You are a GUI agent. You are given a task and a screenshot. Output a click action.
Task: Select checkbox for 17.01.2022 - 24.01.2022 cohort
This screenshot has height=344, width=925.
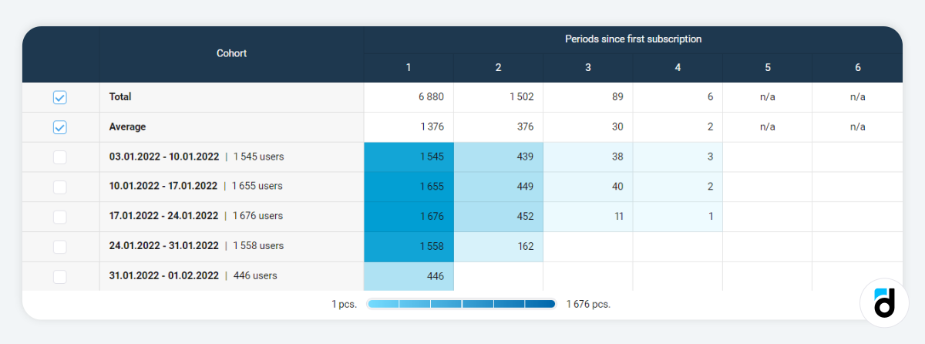(60, 217)
